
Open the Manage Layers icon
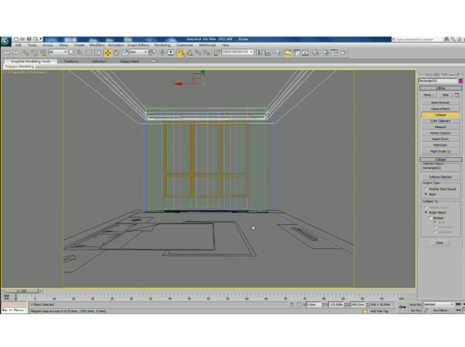point(278,53)
